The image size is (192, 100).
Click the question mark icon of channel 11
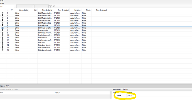2,38
